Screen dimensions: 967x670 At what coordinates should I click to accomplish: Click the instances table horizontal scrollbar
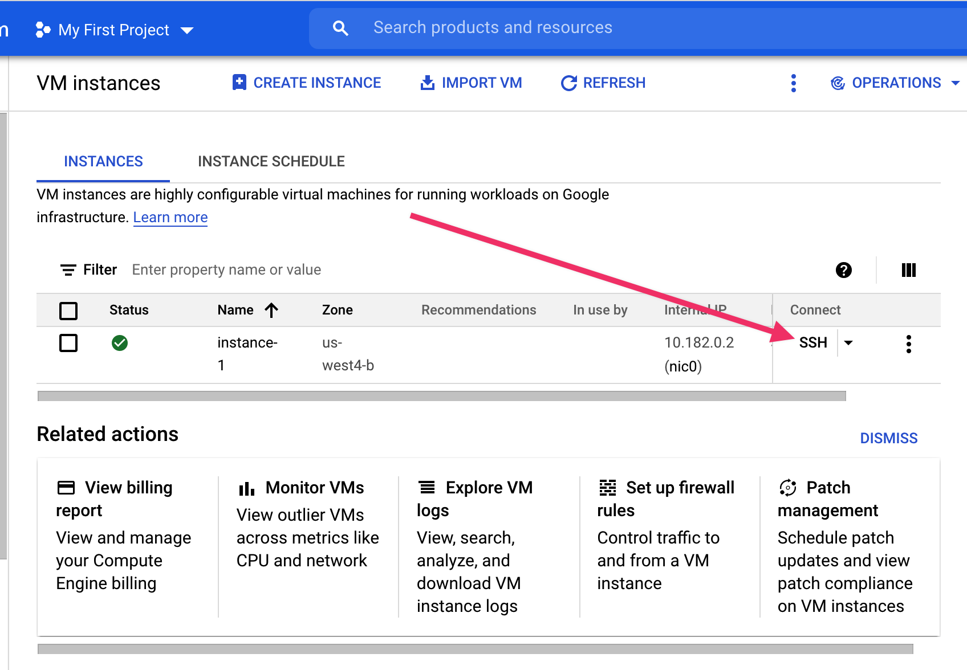pyautogui.click(x=441, y=396)
